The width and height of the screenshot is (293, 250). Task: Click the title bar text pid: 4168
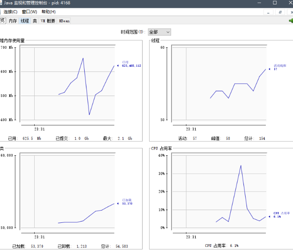[61, 3]
